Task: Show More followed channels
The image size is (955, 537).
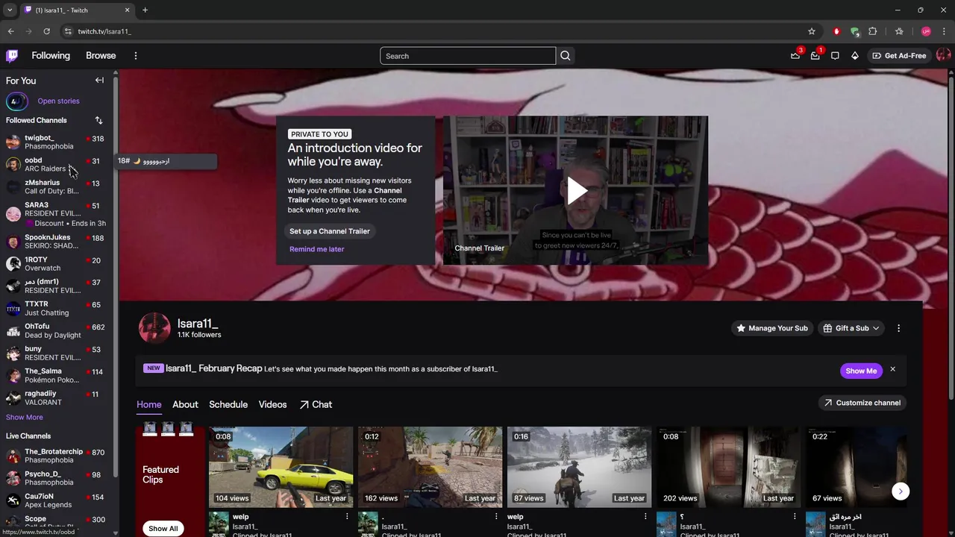Action: [x=25, y=417]
